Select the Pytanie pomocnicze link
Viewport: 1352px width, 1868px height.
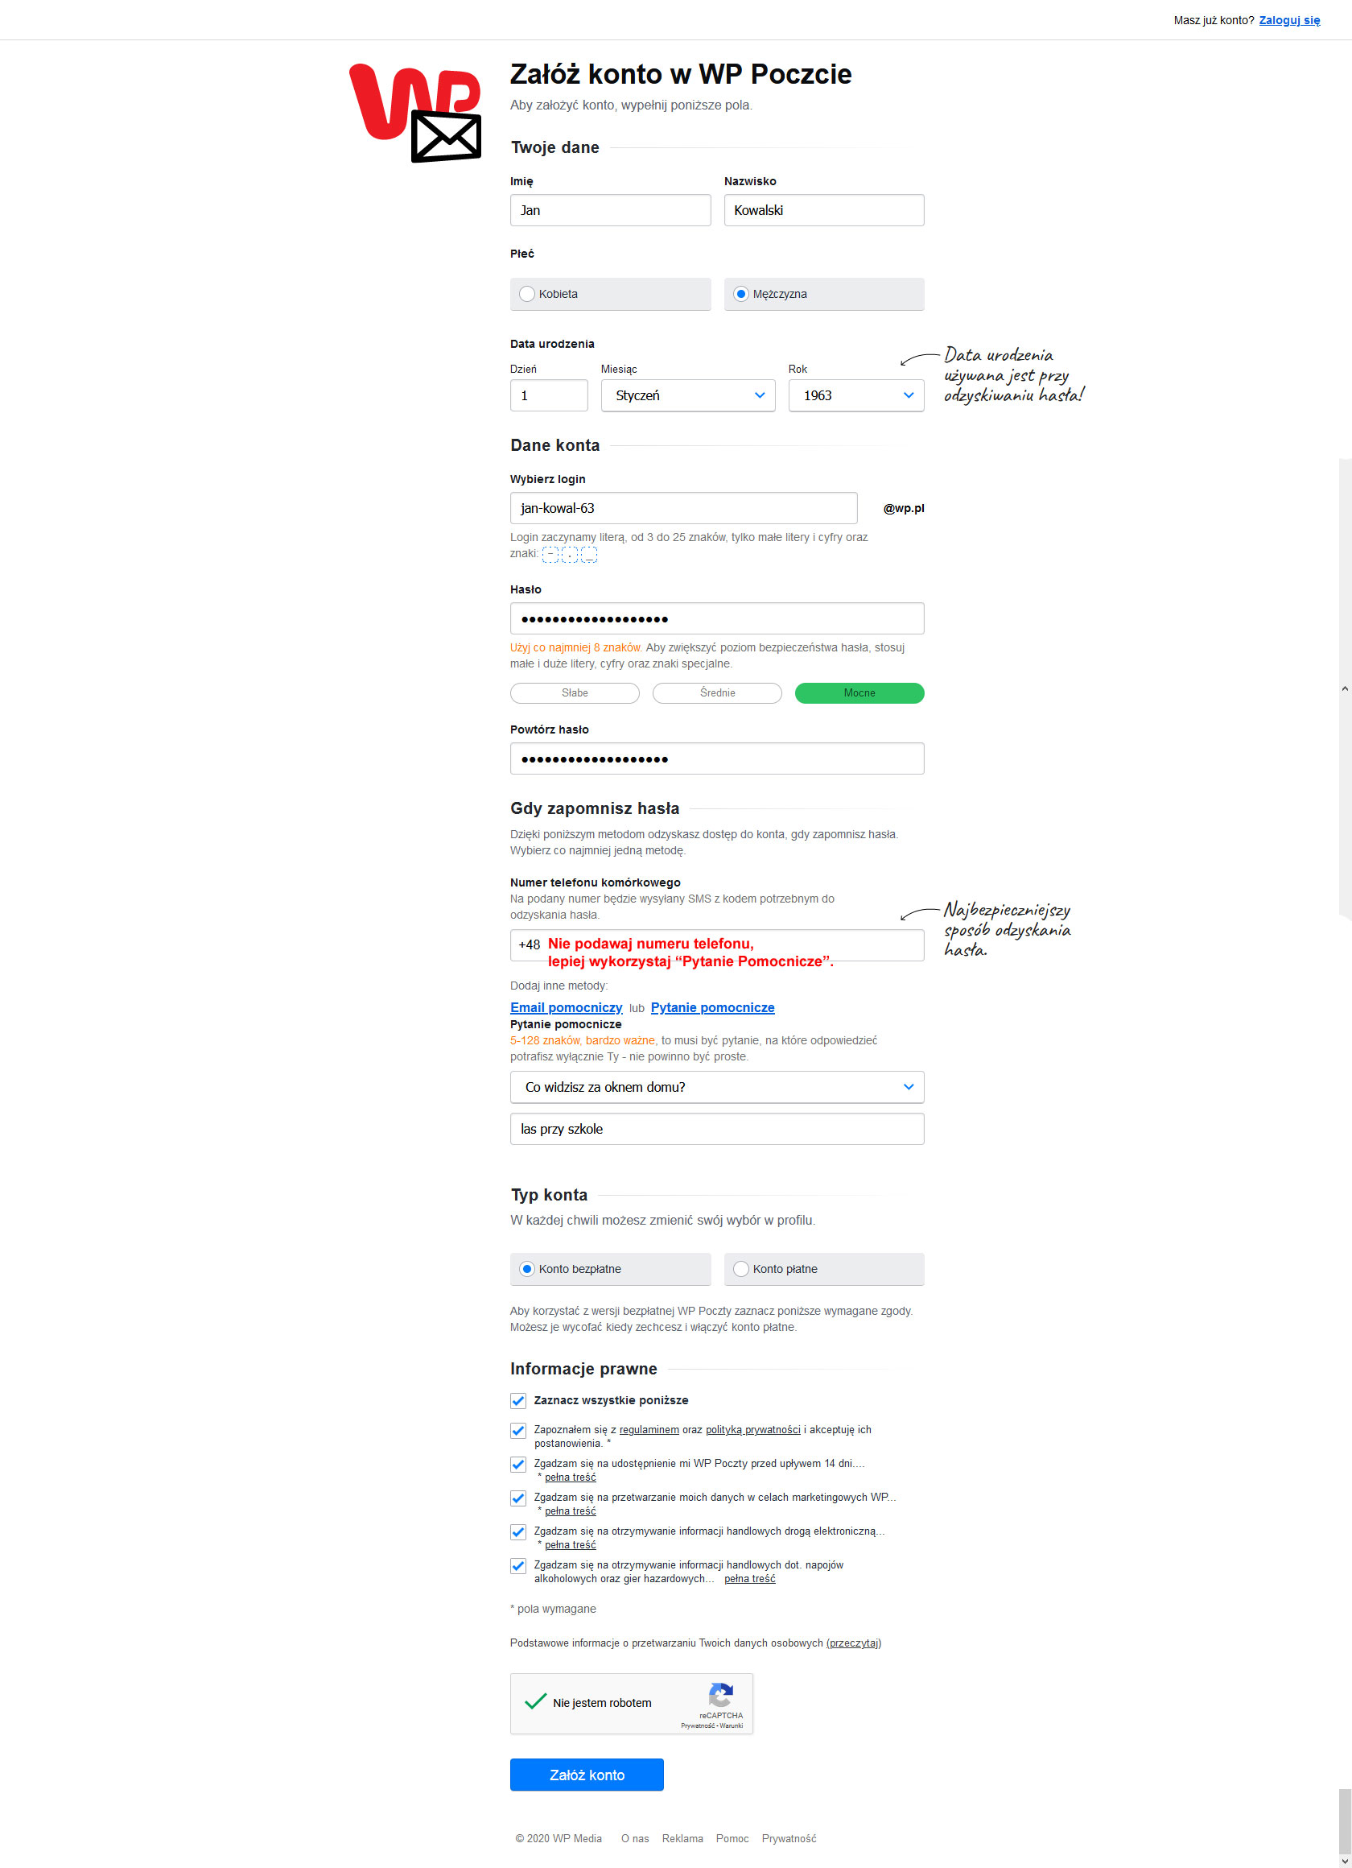[712, 1007]
